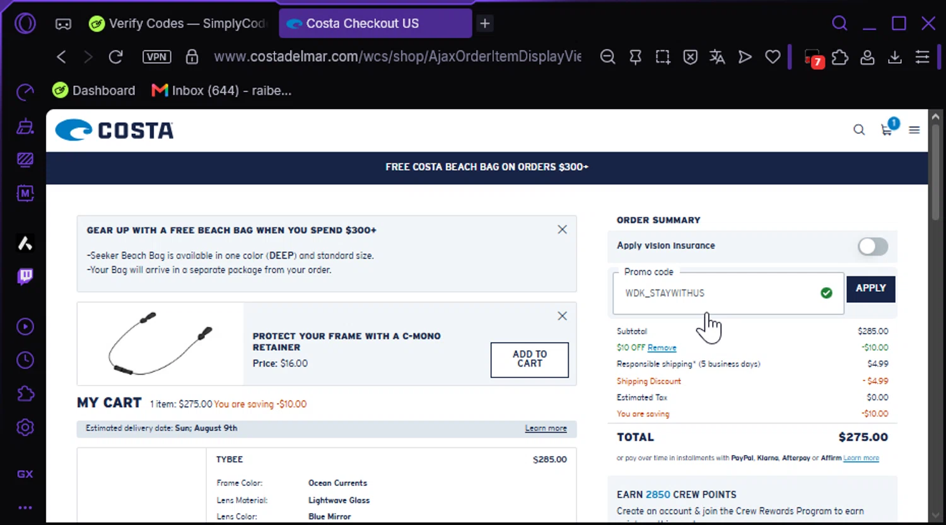Open Twitch from the sidebar

[25, 276]
